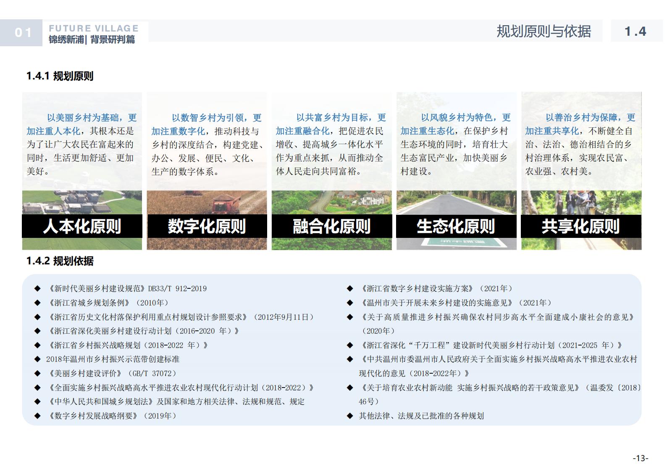Click the 锦绣新浦| 背景研判篇 subtitle
The image size is (667, 472).
(x=92, y=40)
